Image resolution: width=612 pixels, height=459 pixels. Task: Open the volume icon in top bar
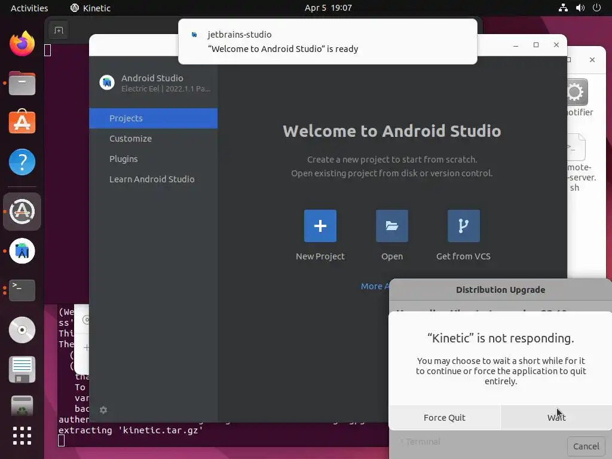click(580, 8)
